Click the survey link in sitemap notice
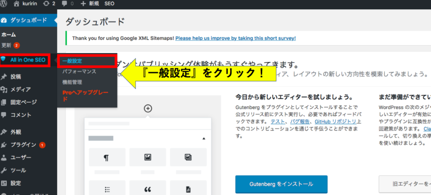 (x=236, y=38)
